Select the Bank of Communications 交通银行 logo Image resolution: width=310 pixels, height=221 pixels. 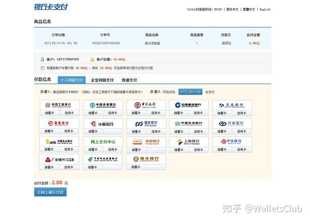(x=231, y=105)
